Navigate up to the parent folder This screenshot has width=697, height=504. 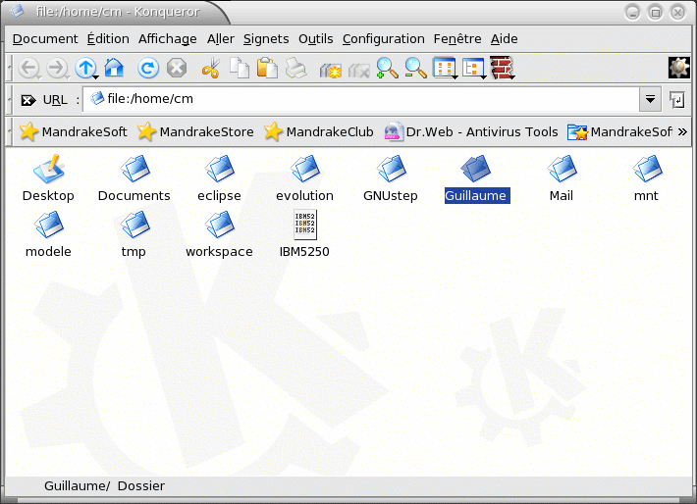point(85,69)
